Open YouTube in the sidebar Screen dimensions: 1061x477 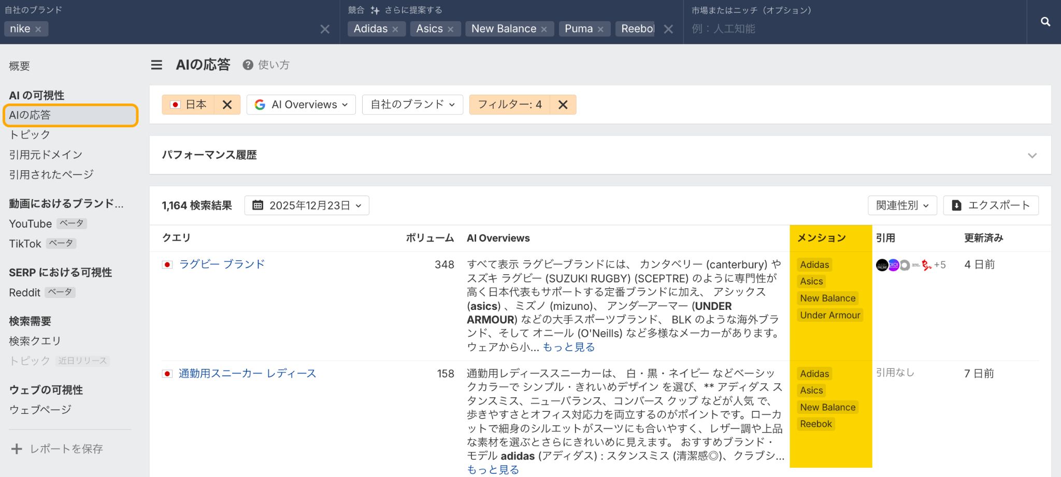[31, 223]
